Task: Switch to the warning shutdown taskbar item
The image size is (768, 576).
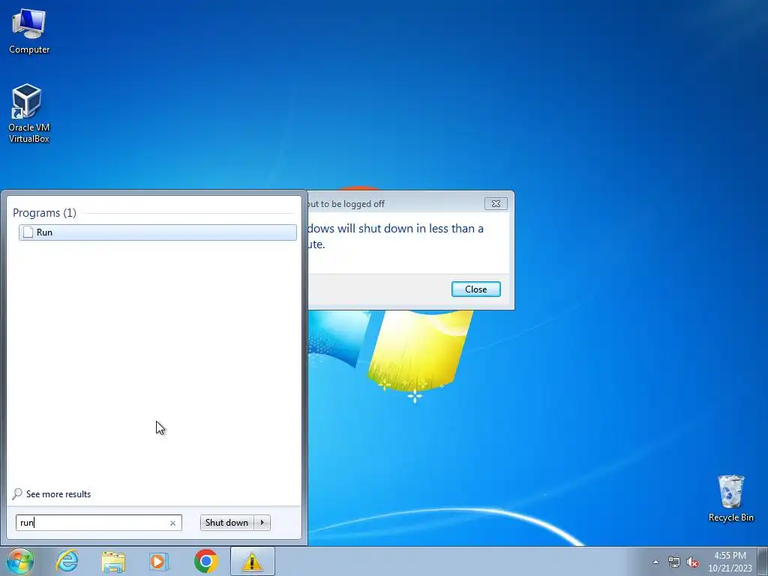Action: click(x=252, y=561)
